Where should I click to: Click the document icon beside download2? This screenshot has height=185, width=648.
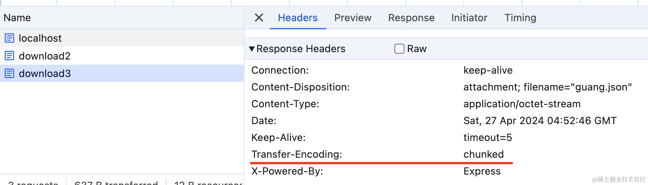pyautogui.click(x=9, y=55)
